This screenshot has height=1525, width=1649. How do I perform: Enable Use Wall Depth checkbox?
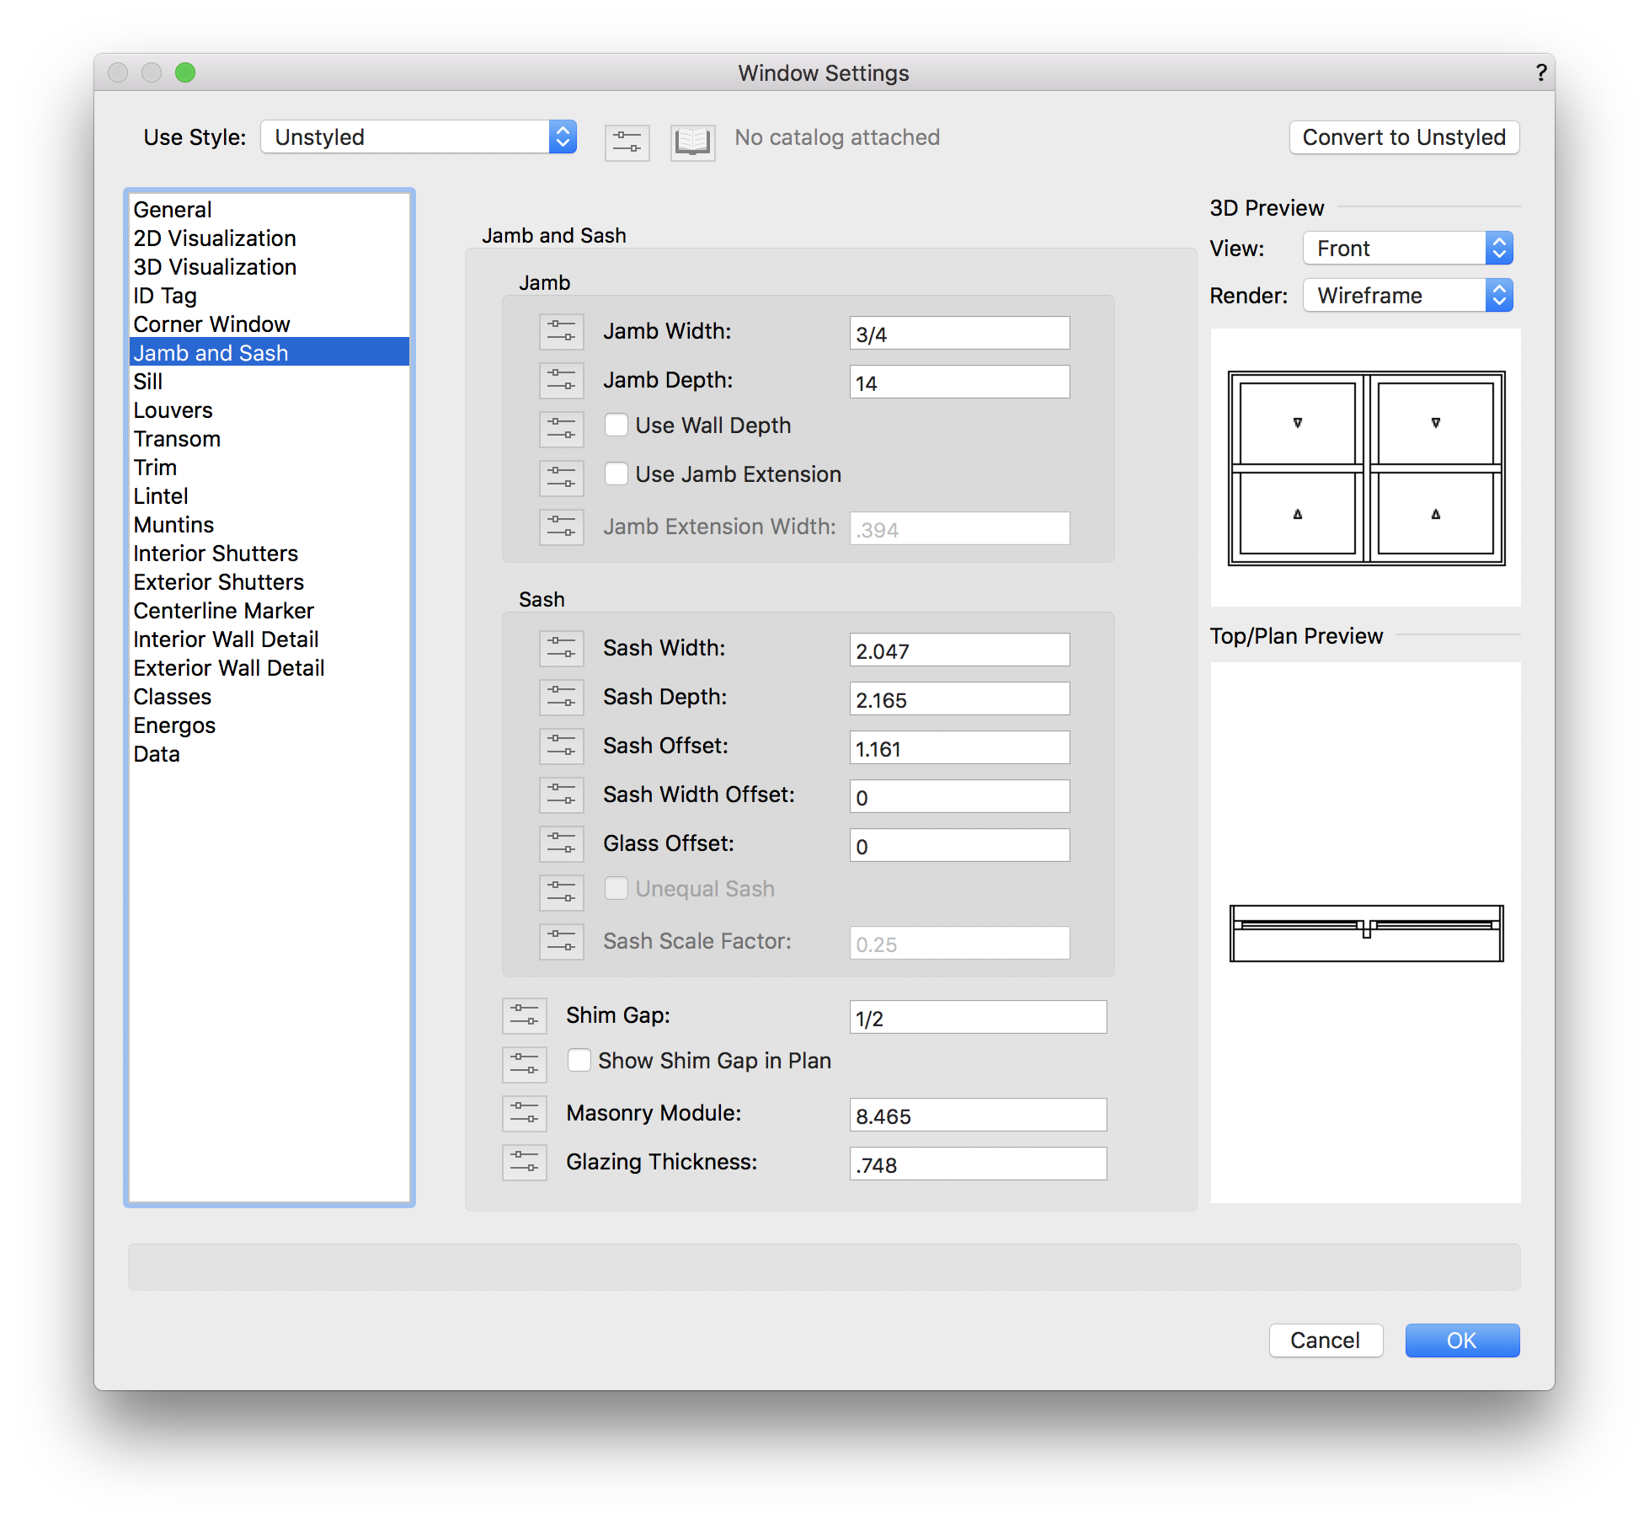616,425
